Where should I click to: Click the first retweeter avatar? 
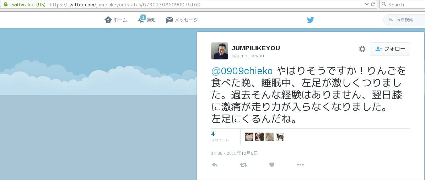[x=249, y=137]
